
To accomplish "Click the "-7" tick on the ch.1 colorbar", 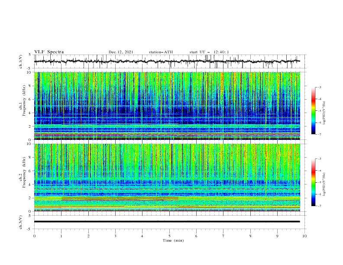I will [x=320, y=134].
